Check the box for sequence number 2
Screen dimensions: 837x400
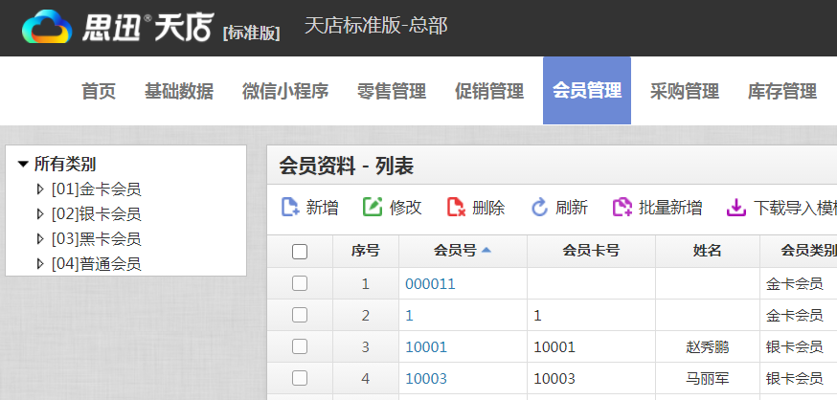300,315
